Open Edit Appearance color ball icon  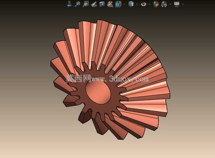tap(156, 4)
